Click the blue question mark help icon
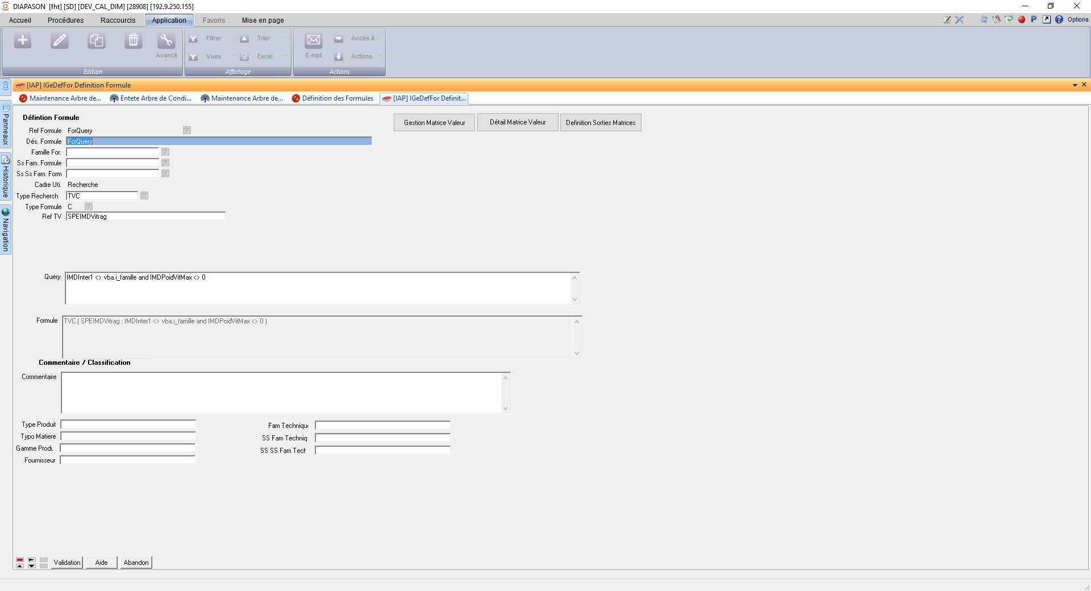The width and height of the screenshot is (1091, 591). pyautogui.click(x=1059, y=19)
